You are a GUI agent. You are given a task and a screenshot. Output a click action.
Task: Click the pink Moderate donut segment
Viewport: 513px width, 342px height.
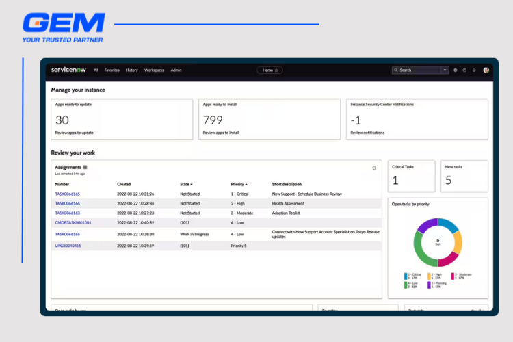[x=447, y=259]
